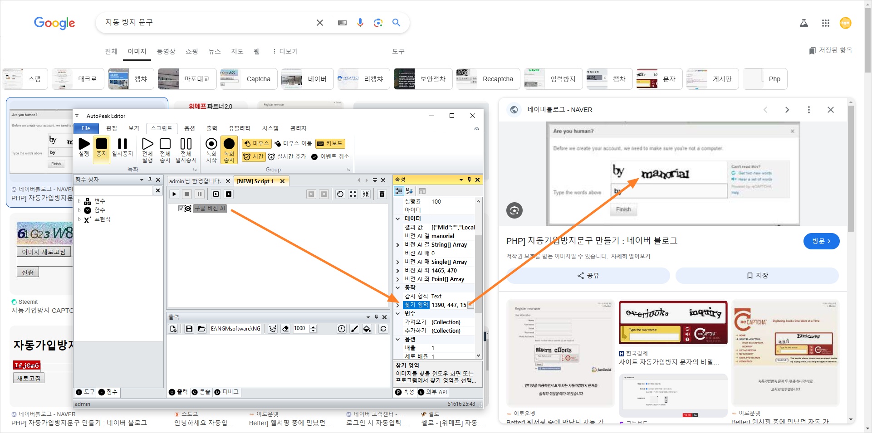872x433 pixels.
Task: Click 이벤트 취소 in the Group section
Action: [x=330, y=156]
